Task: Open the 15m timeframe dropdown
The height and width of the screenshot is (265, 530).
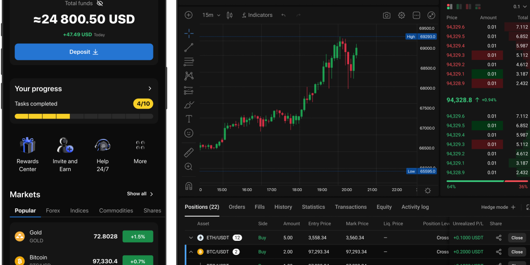Action: (211, 15)
